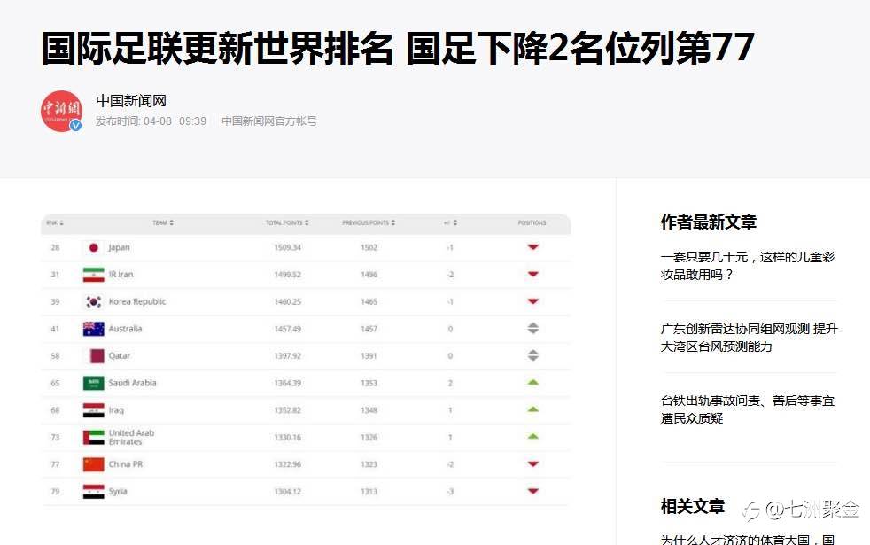The height and width of the screenshot is (545, 870).
Task: Click the POSITIONS column header
Action: (532, 223)
